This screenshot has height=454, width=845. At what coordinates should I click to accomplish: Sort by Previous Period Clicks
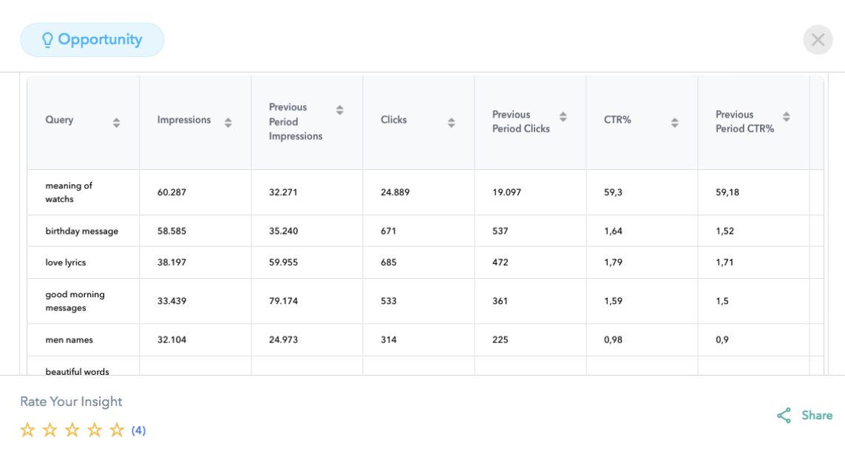click(x=563, y=117)
